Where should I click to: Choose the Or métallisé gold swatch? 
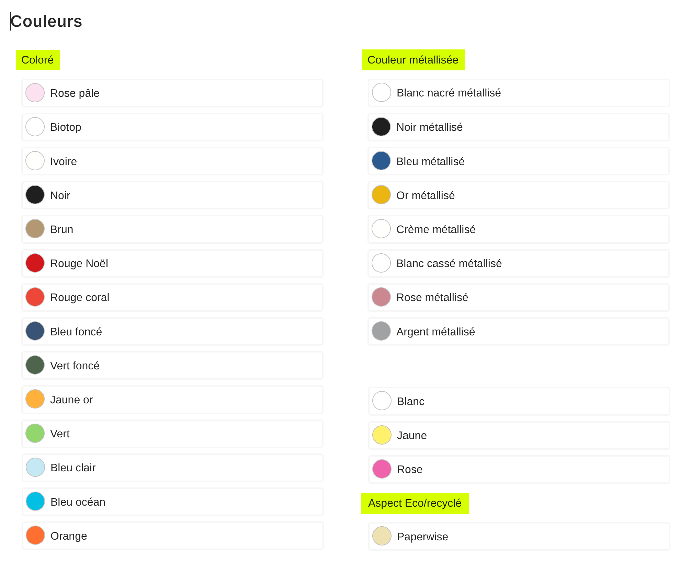tap(381, 195)
